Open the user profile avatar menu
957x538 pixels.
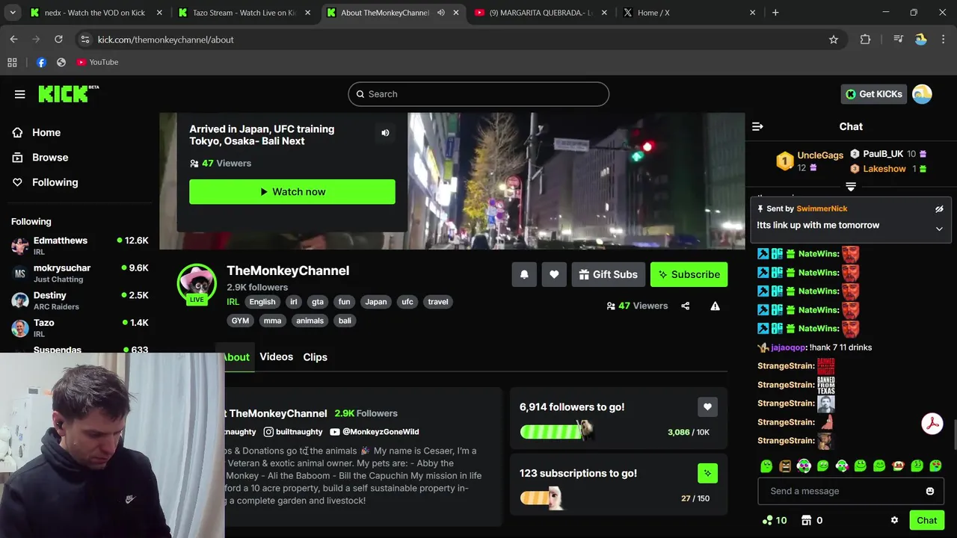922,94
